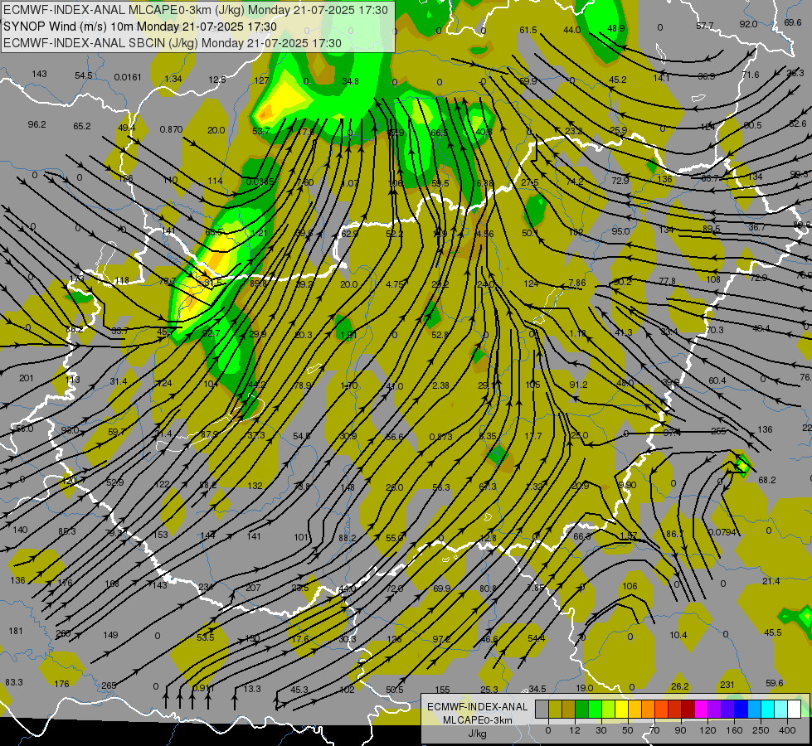This screenshot has height=746, width=812.
Task: Click the map value '4.75'
Action: tap(395, 284)
